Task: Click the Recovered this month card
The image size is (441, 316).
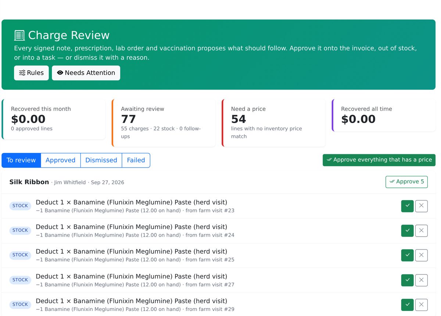Action: coord(54,119)
